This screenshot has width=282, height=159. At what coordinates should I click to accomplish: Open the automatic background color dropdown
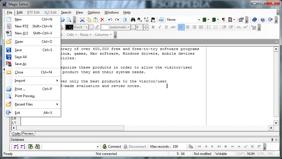pyautogui.click(x=129, y=27)
